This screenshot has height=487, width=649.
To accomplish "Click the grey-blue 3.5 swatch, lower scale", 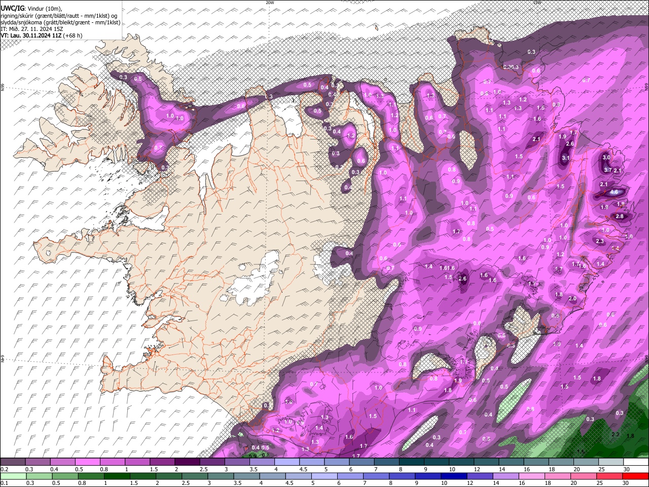I will tap(247, 476).
